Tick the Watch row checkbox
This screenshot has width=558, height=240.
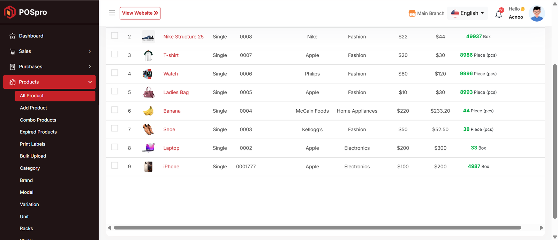coord(114,73)
